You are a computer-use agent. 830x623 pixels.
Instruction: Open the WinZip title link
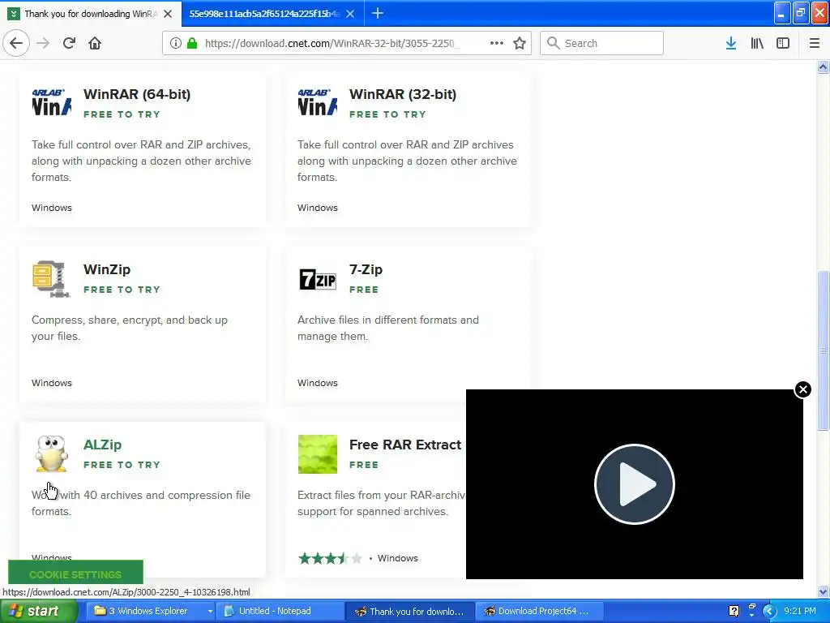(x=106, y=269)
